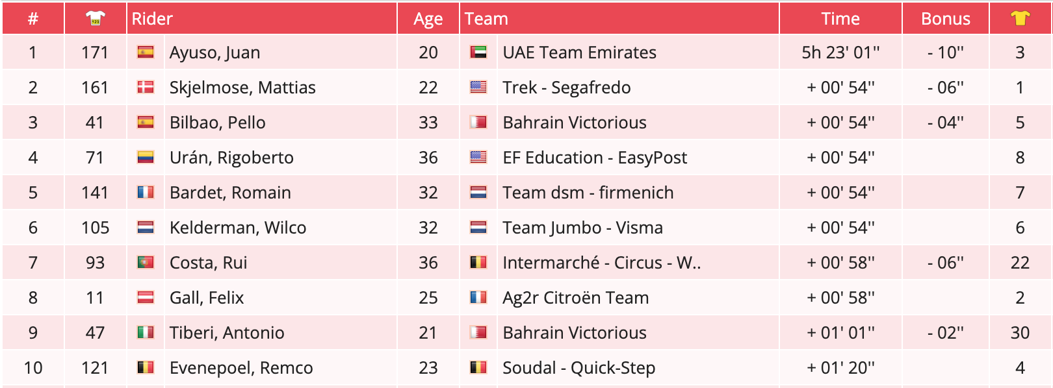The width and height of the screenshot is (1053, 388).
Task: Open the EF Education - EasyPost team
Action: (x=595, y=158)
